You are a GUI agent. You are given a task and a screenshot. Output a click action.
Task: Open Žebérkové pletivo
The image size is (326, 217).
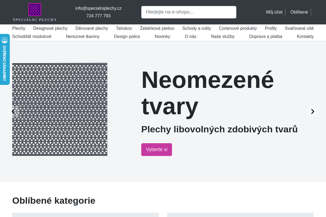[157, 28]
